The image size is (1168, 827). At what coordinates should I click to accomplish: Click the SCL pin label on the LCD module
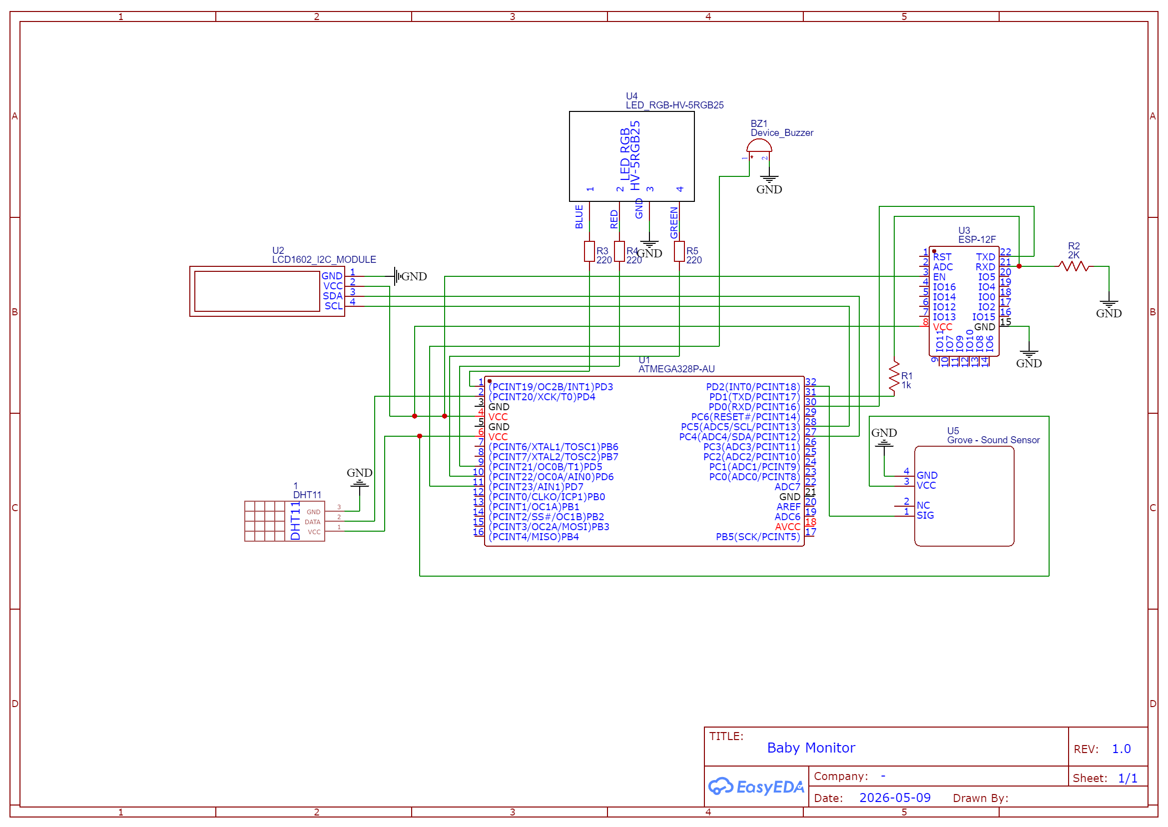[x=334, y=305]
